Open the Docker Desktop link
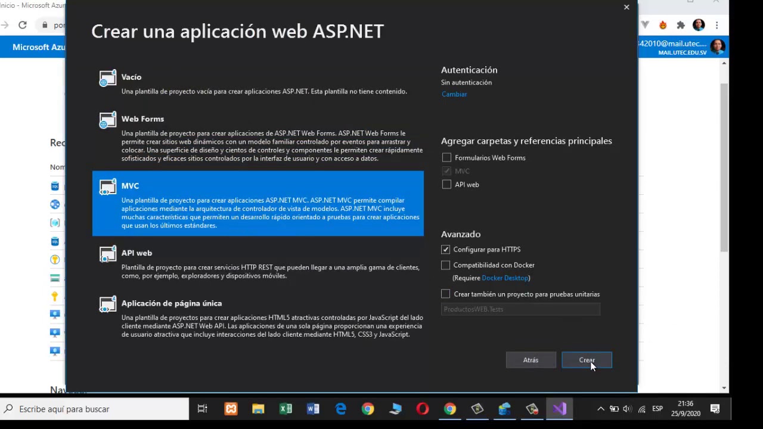The height and width of the screenshot is (429, 763). (505, 278)
